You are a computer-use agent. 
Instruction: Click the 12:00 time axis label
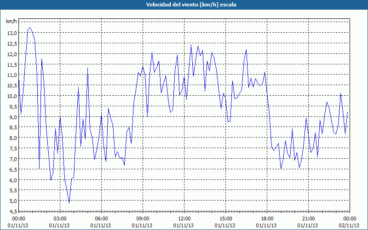pos(184,219)
